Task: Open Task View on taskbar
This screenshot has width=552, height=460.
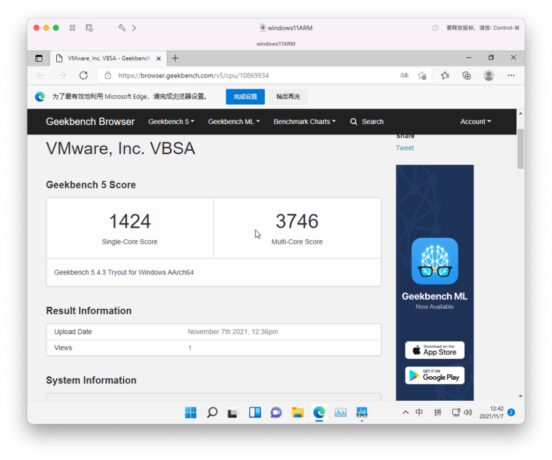Action: [234, 412]
